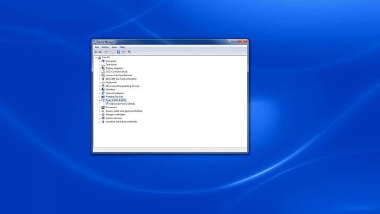Open the Help menu

click(x=122, y=47)
